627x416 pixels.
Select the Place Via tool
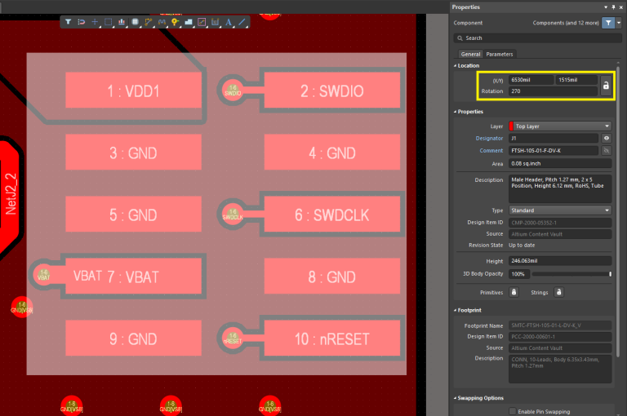pyautogui.click(x=175, y=22)
